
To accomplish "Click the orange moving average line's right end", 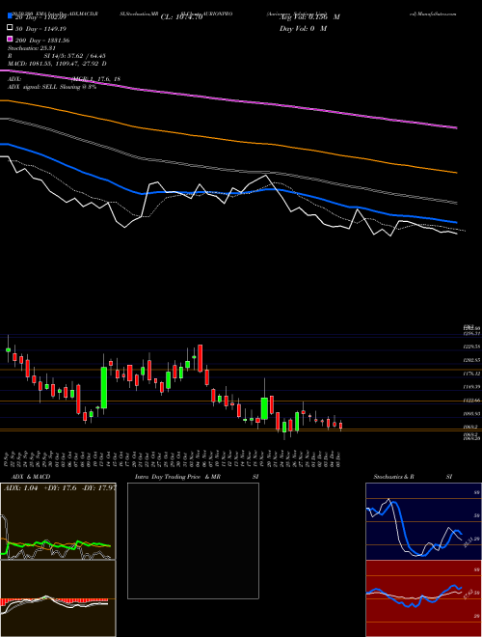I will tap(456, 173).
